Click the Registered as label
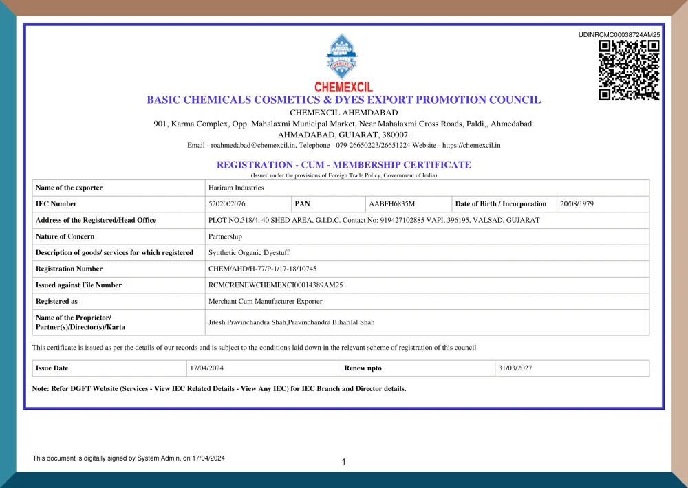 [56, 301]
